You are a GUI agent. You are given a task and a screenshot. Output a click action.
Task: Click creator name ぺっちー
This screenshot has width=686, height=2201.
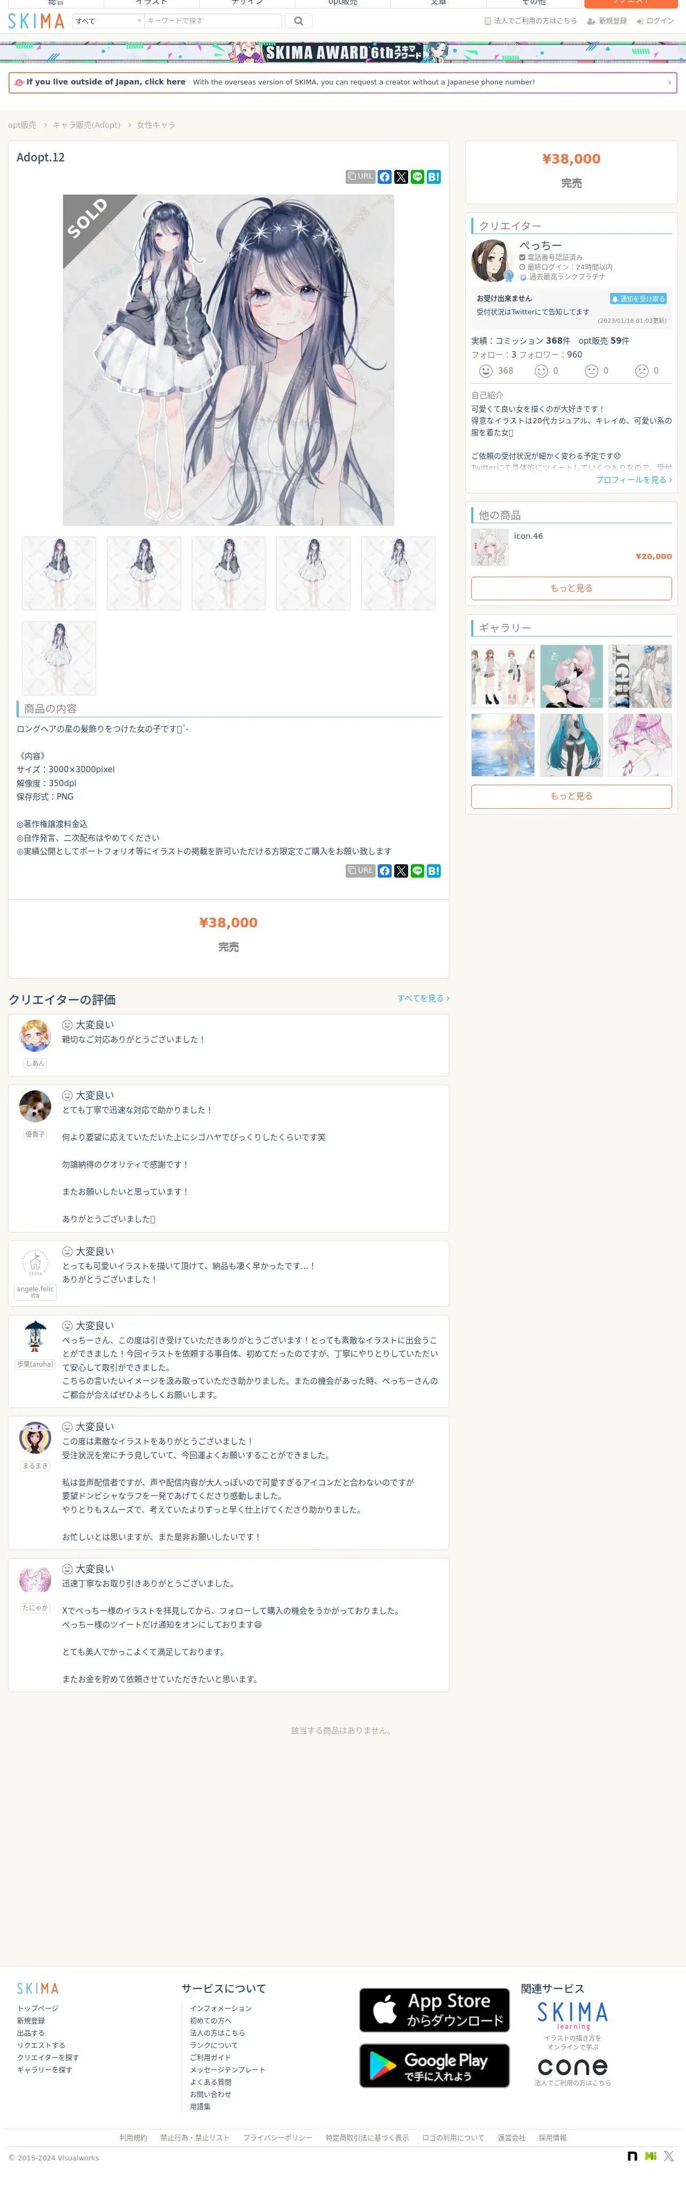pyautogui.click(x=540, y=245)
